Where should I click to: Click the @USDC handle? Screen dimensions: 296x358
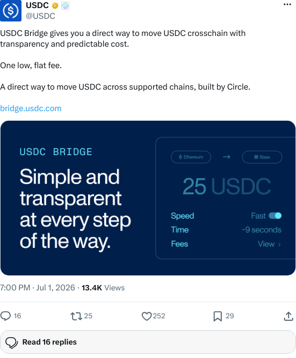[40, 16]
